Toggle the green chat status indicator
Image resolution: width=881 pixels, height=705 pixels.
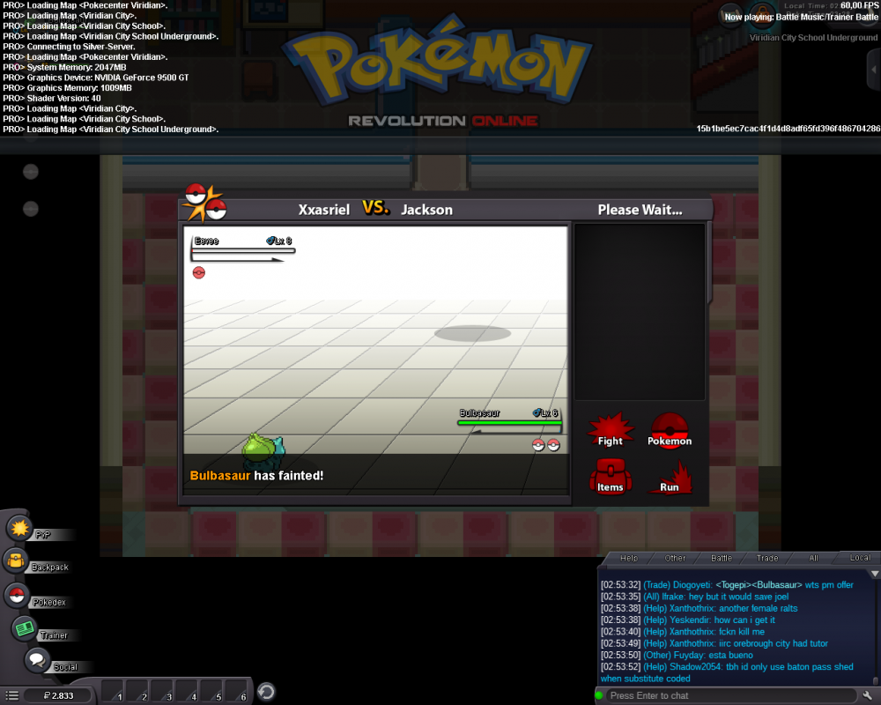click(600, 695)
